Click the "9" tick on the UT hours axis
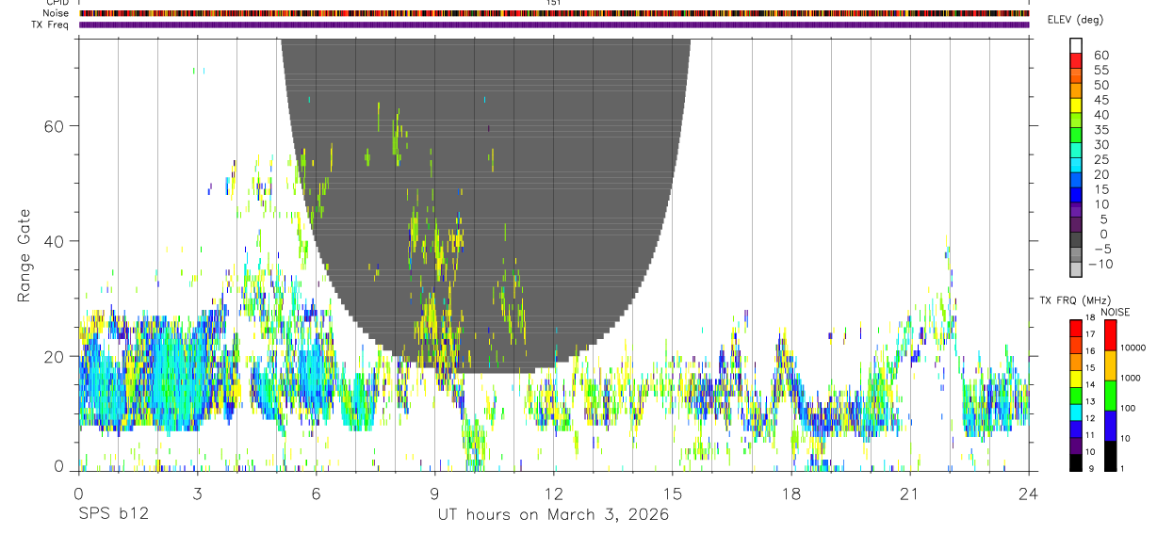1157x534 pixels. [x=434, y=494]
